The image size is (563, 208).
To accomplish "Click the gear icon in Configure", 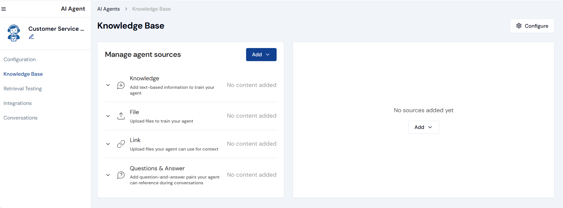I will point(519,26).
